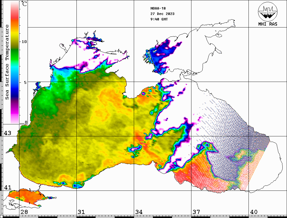Image resolution: width=287 pixels, height=218 pixels.
Task: Click the latitude label '43'
Action: [8, 133]
